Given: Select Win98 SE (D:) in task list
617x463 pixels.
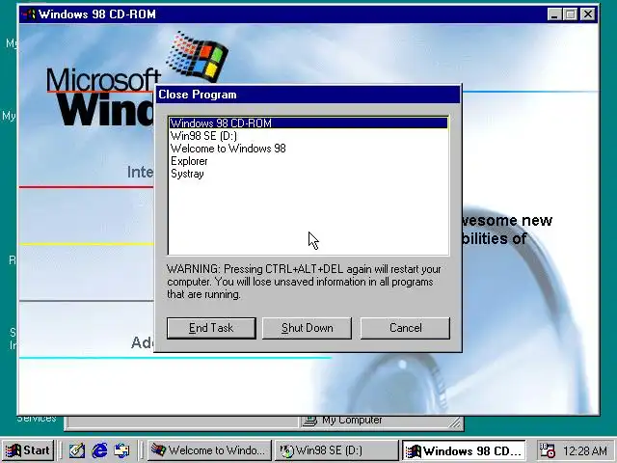Looking at the screenshot, I should 308,136.
